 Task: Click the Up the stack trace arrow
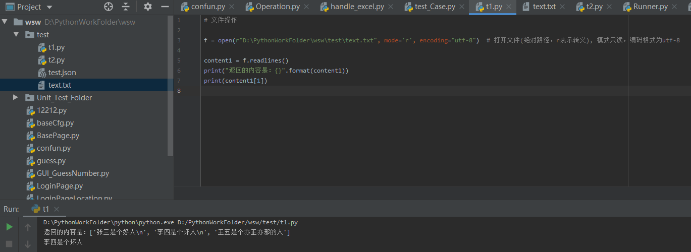click(28, 227)
